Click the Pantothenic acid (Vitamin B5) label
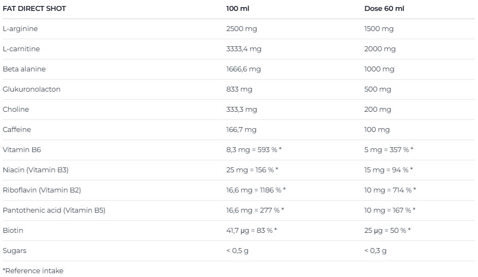 click(54, 210)
